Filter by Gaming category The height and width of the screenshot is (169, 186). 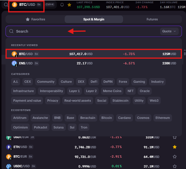pyautogui.click(x=139, y=82)
